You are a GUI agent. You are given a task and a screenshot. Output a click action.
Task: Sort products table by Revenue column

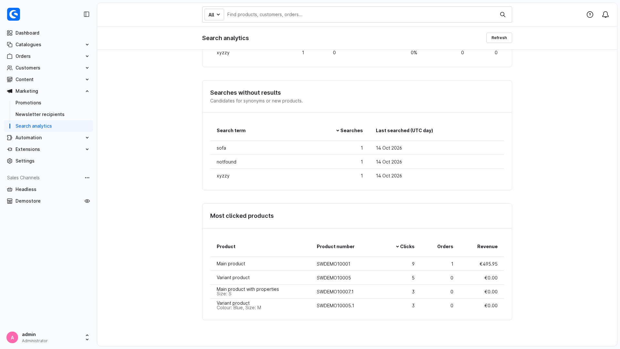pos(487,247)
